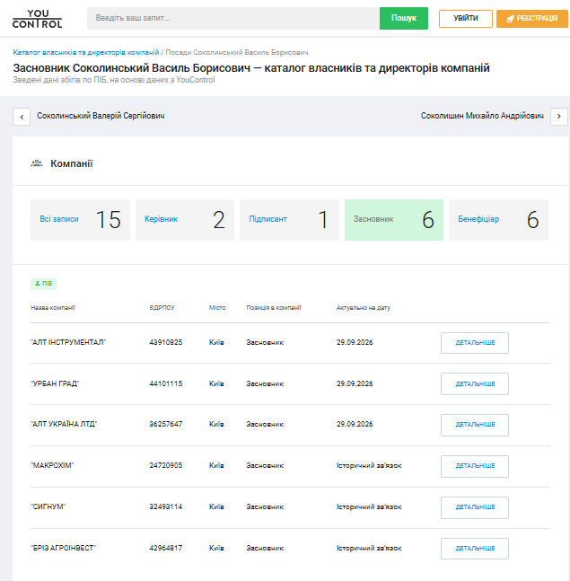Open Соколишин Михайло Андрійович profile link

click(x=482, y=116)
